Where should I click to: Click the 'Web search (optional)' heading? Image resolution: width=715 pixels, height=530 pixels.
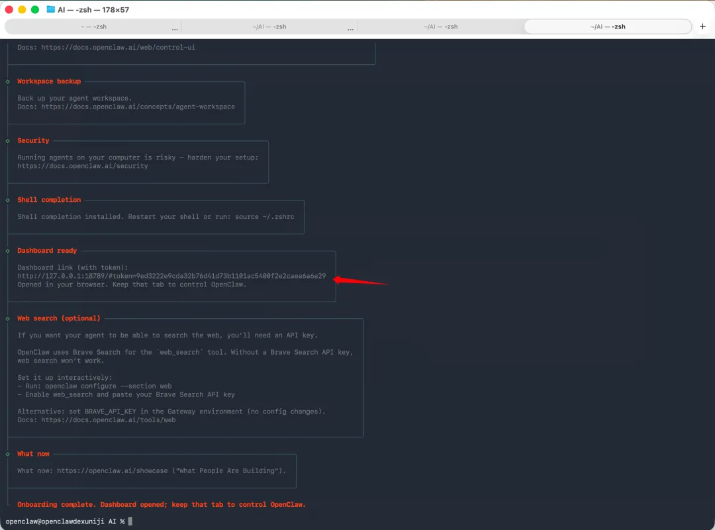pyautogui.click(x=59, y=318)
